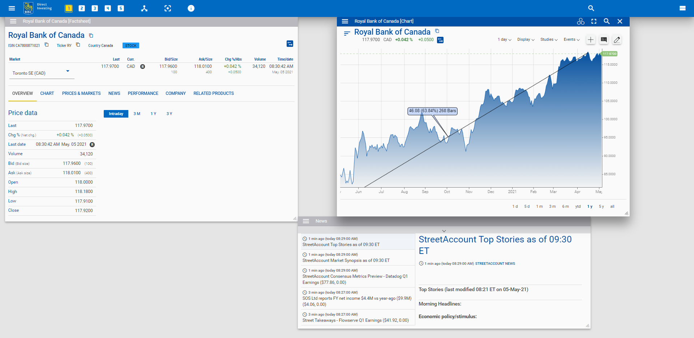This screenshot has width=694, height=338.
Task: Open the Chart window menu icon
Action: 345,21
